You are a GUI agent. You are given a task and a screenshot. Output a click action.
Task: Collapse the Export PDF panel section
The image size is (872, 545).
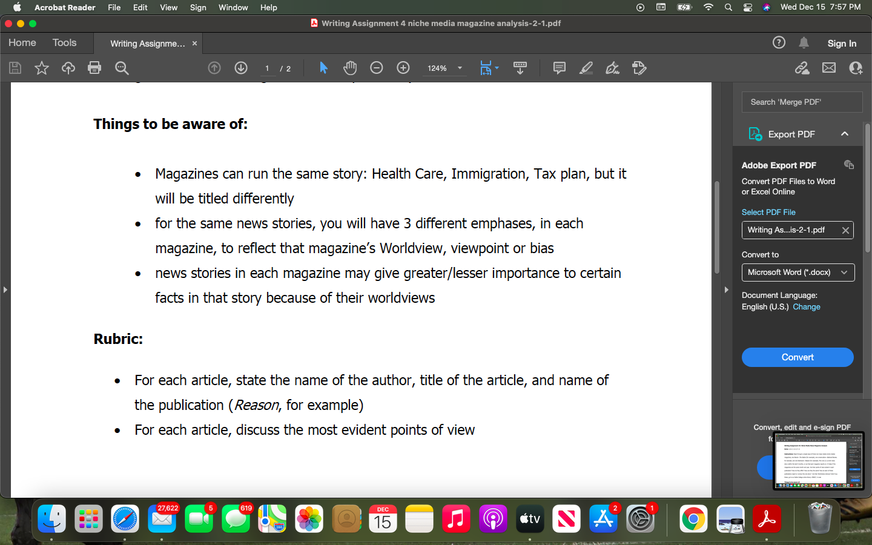845,134
